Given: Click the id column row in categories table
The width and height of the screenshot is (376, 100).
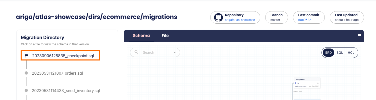Looking at the screenshot, I should pos(307,83).
